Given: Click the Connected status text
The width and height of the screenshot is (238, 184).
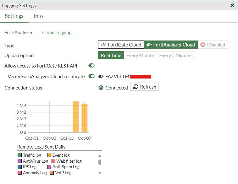Looking at the screenshot, I should (117, 88).
